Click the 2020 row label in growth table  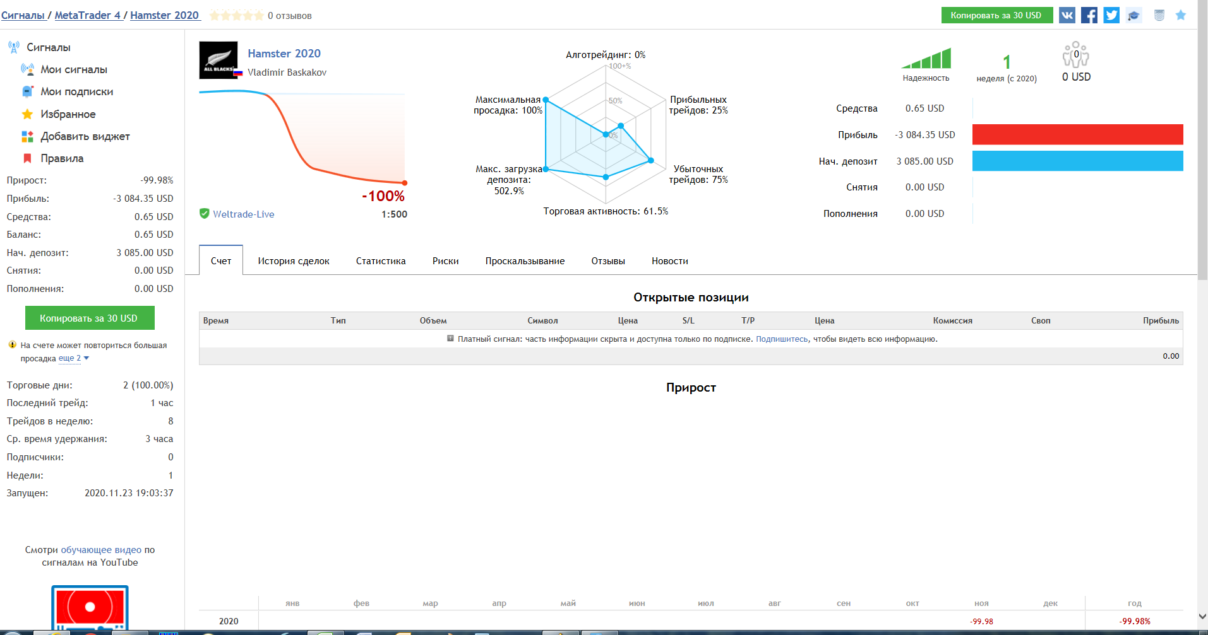point(229,621)
